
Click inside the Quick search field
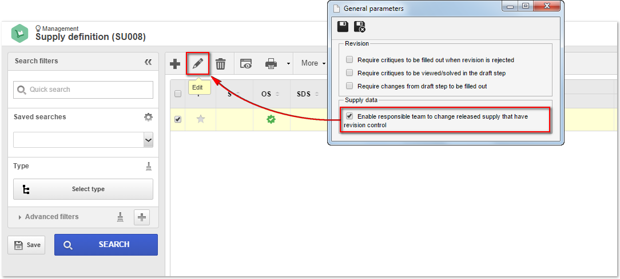click(83, 90)
